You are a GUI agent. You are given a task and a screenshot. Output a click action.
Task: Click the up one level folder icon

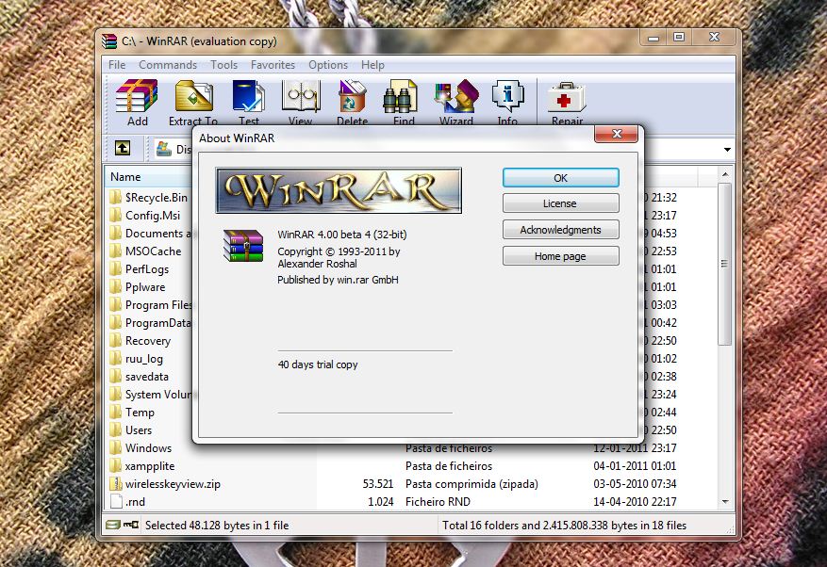tap(123, 148)
